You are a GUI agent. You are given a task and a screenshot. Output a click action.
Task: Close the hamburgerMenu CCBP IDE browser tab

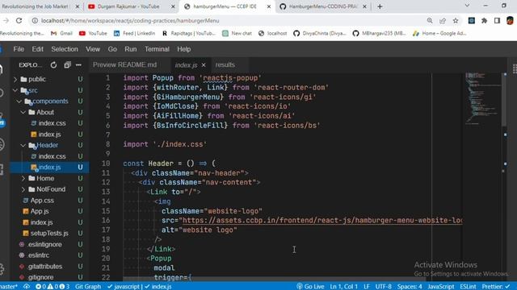[269, 6]
